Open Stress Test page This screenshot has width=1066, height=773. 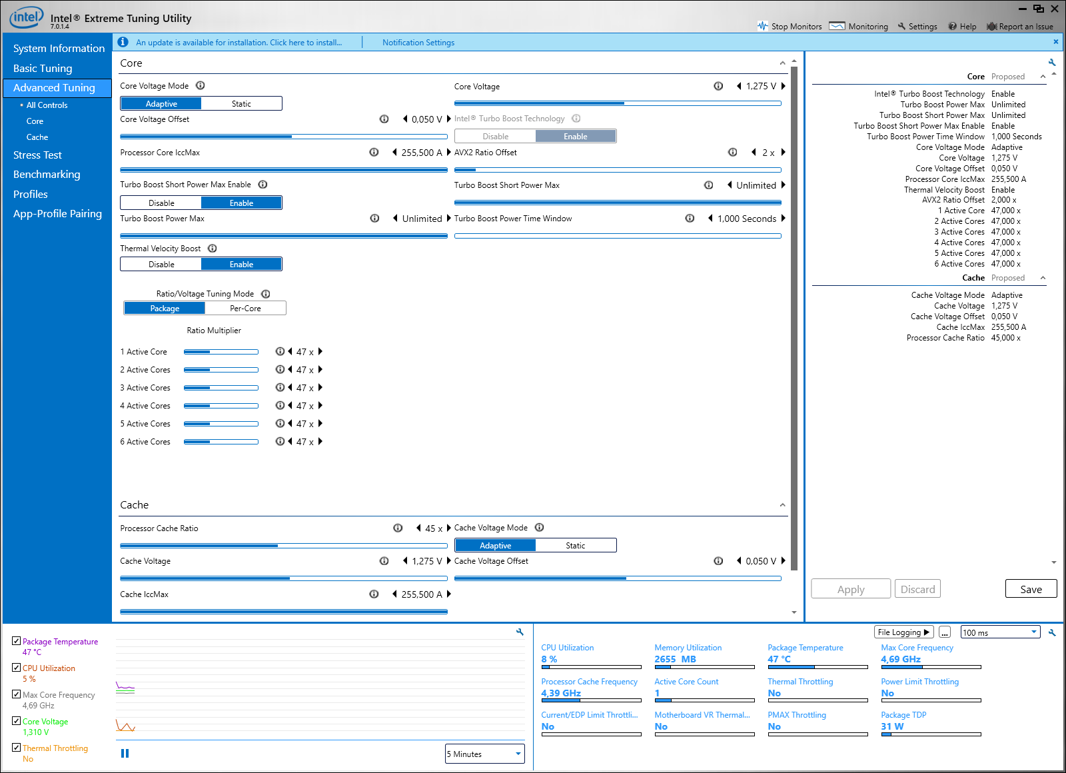pyautogui.click(x=37, y=155)
